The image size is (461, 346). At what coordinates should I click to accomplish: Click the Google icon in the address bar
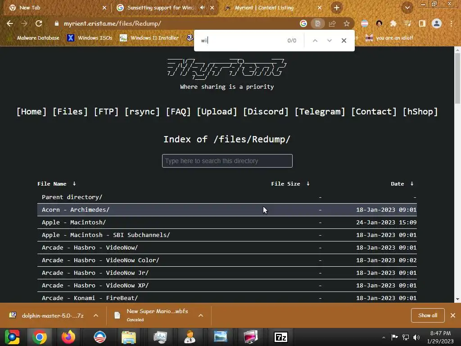(x=303, y=23)
